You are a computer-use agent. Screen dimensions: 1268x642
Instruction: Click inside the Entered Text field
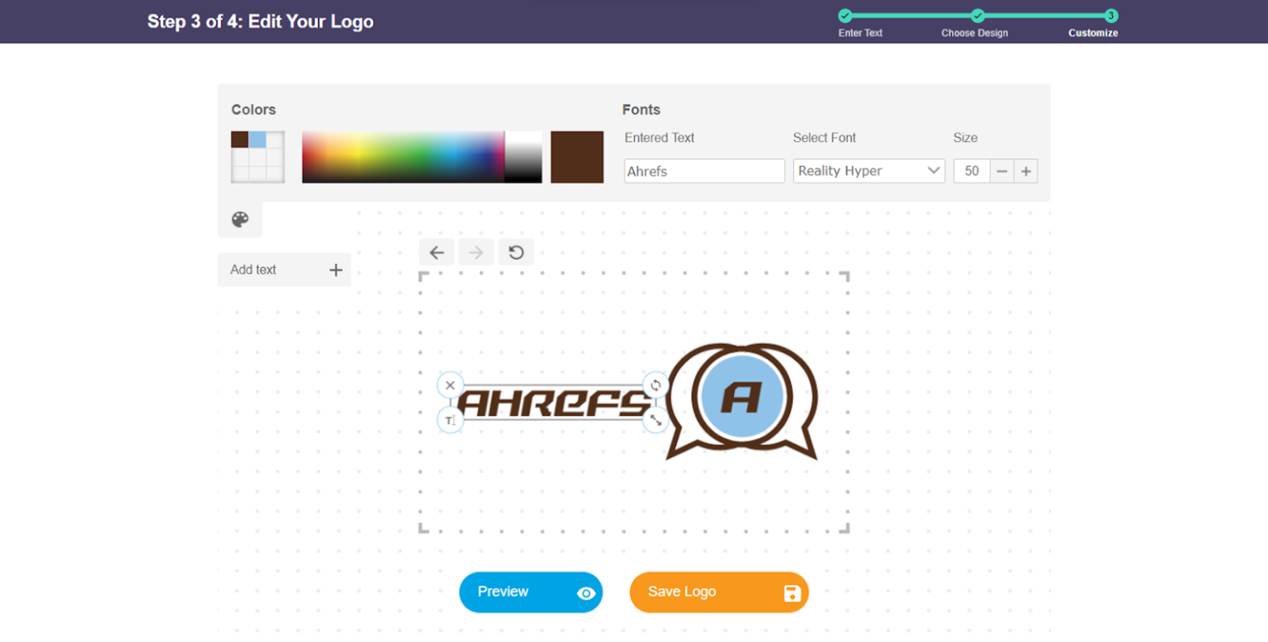point(703,171)
